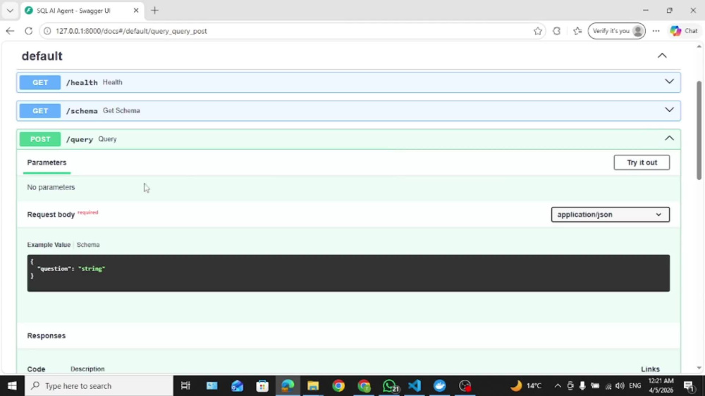This screenshot has width=705, height=396.
Task: Open browser extensions icon
Action: 557,31
